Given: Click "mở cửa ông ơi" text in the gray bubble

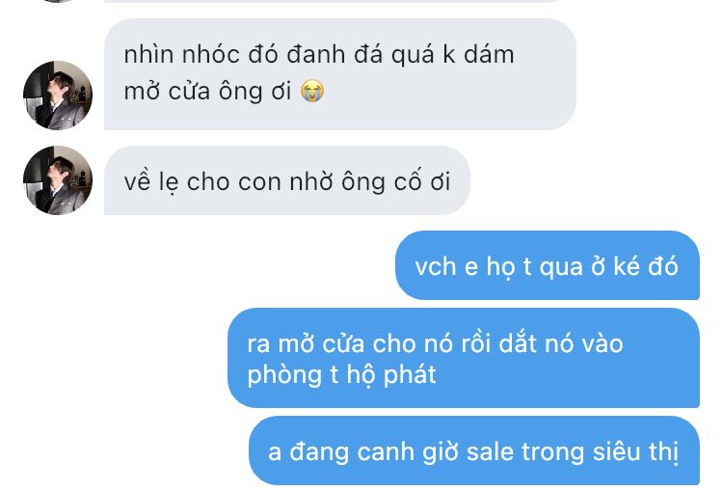Looking at the screenshot, I should click(x=207, y=91).
